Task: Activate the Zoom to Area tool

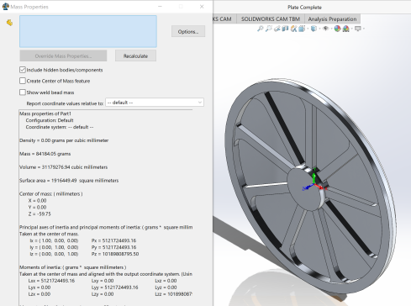Action: [269, 29]
